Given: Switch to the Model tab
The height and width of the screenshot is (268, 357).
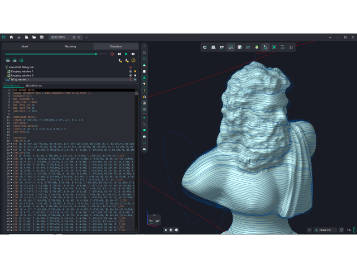Looking at the screenshot, I should [x=25, y=46].
